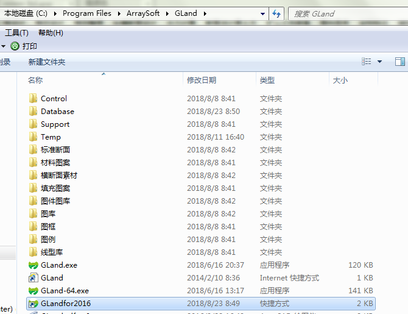This screenshot has width=408, height=314.
Task: Refresh the folder with the refresh arrows icon
Action: coord(276,13)
